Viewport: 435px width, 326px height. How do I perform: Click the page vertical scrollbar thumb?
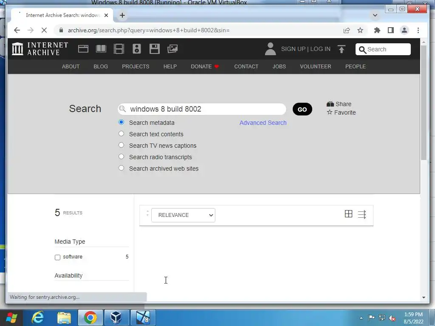[x=424, y=103]
